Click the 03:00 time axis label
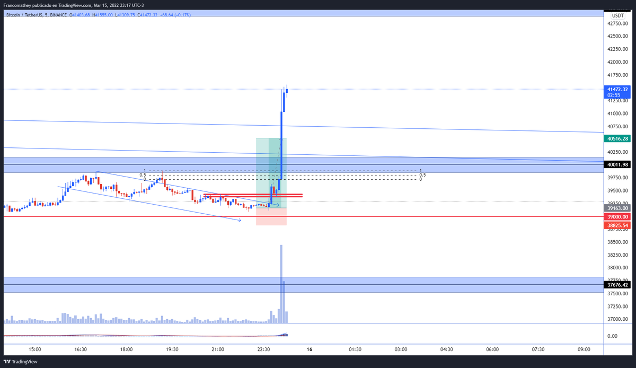This screenshot has height=368, width=636. pos(401,349)
